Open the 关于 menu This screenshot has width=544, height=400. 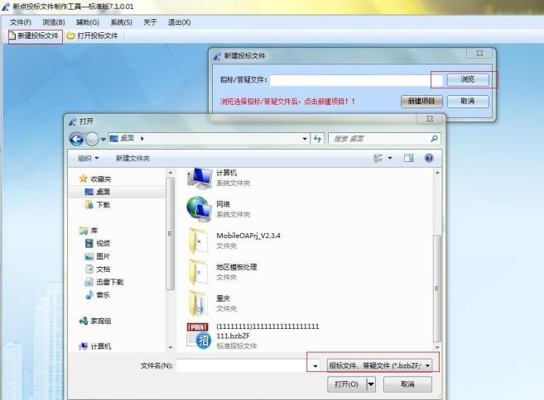(x=150, y=22)
